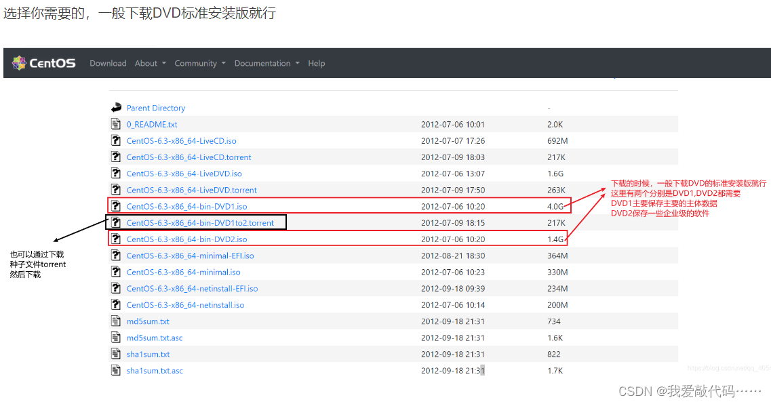
Task: Click the Parent Directory back-arrow icon
Action: 116,107
